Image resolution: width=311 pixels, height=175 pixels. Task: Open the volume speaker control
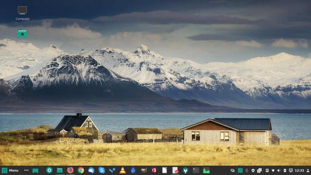pos(279,170)
